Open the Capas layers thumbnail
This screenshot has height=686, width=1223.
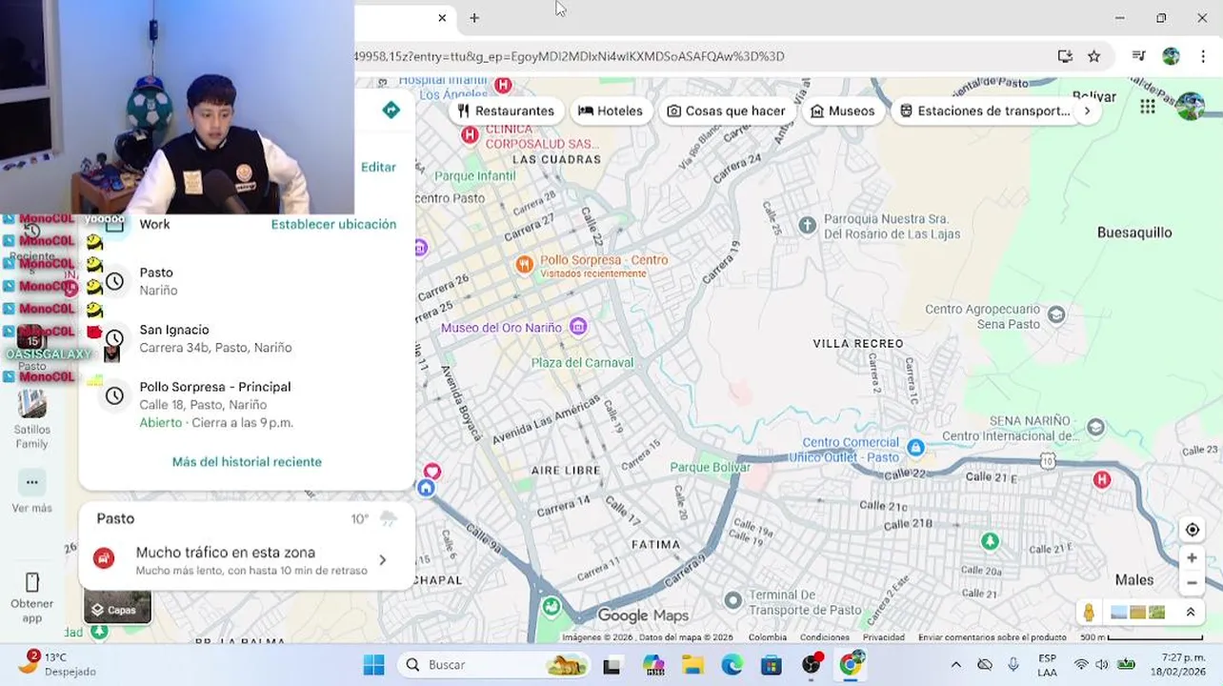tap(117, 607)
